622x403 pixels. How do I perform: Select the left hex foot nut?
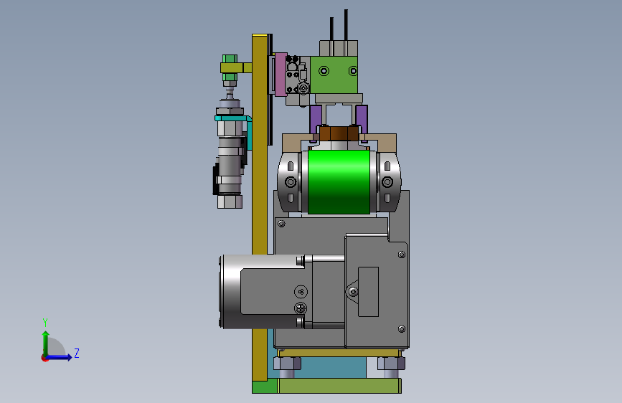tap(287, 364)
